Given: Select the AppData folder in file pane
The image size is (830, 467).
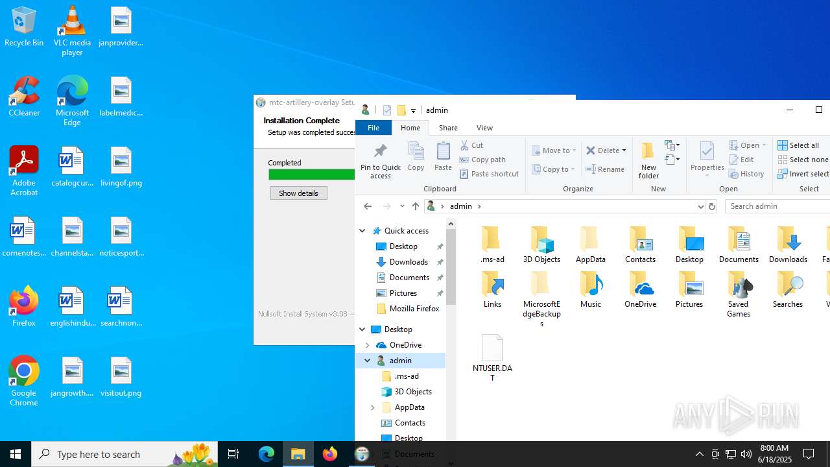Looking at the screenshot, I should tap(590, 245).
